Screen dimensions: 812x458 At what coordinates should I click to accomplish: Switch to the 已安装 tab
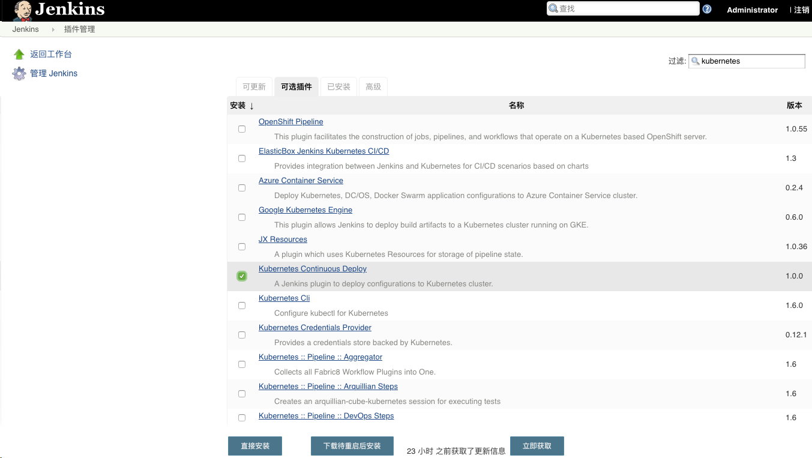point(338,86)
